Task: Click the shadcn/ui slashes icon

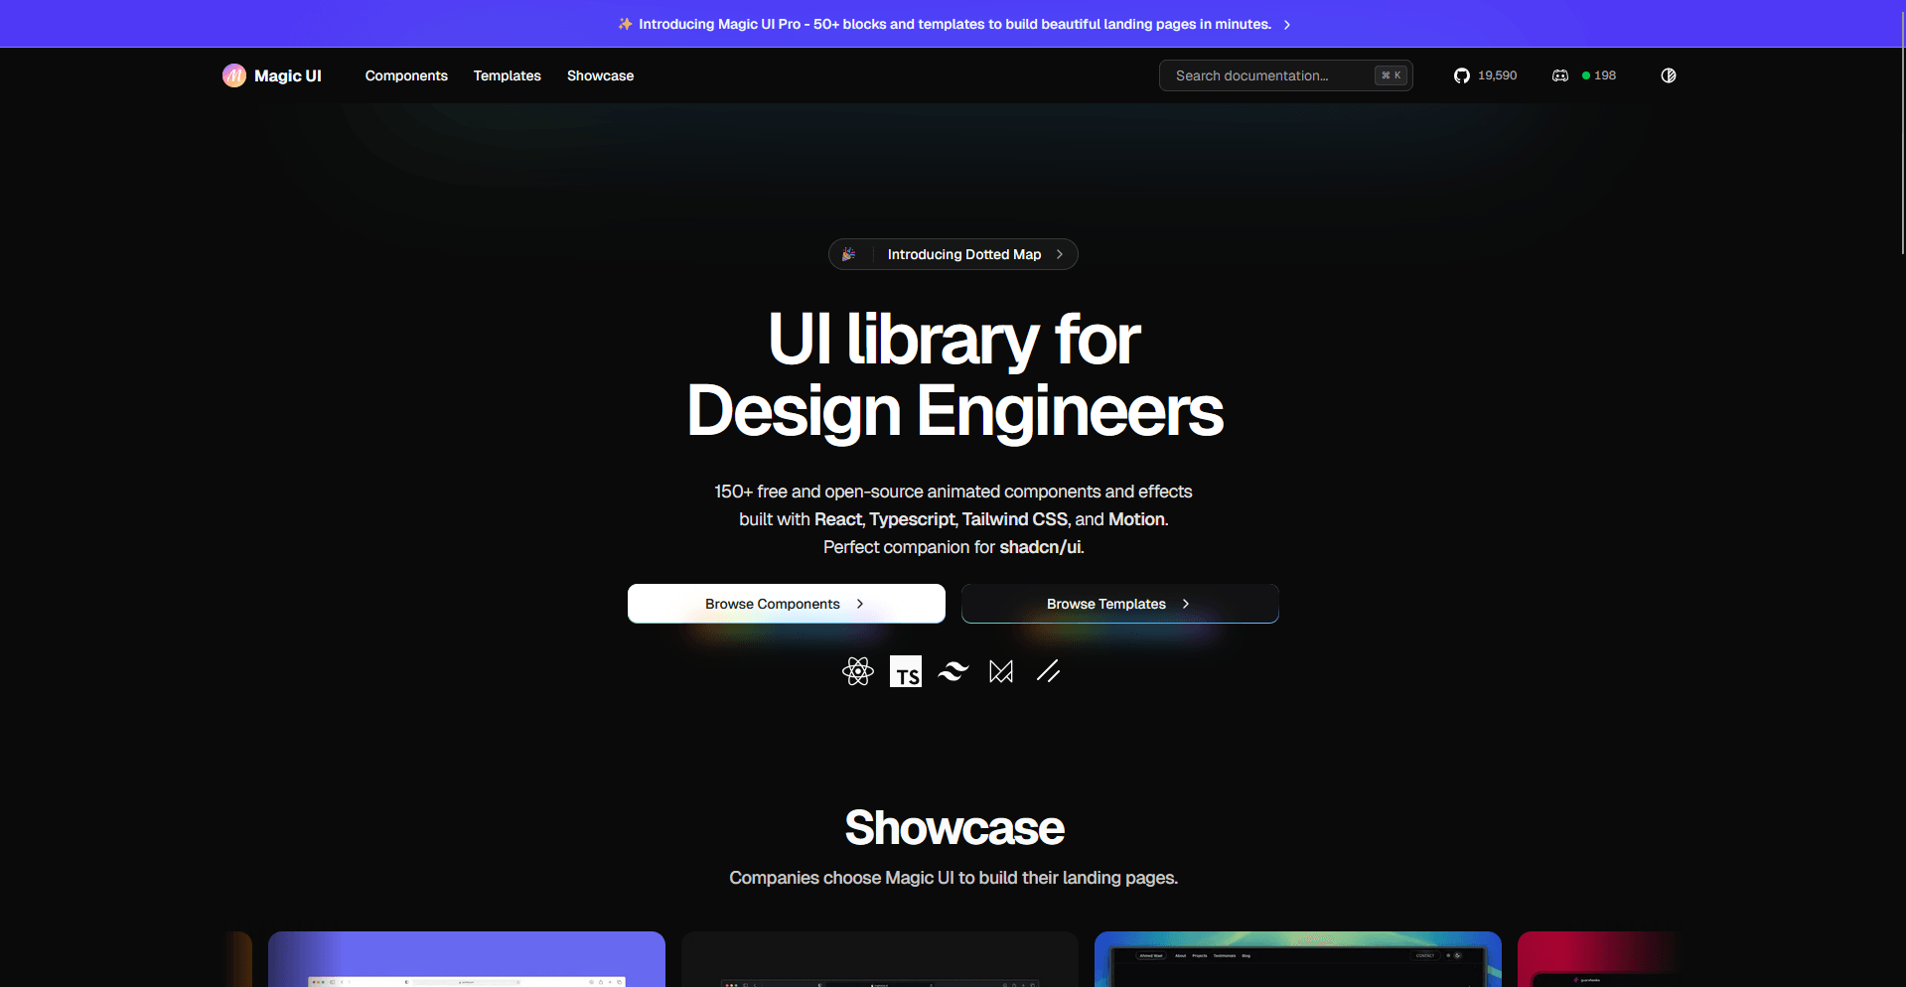Action: point(1049,671)
